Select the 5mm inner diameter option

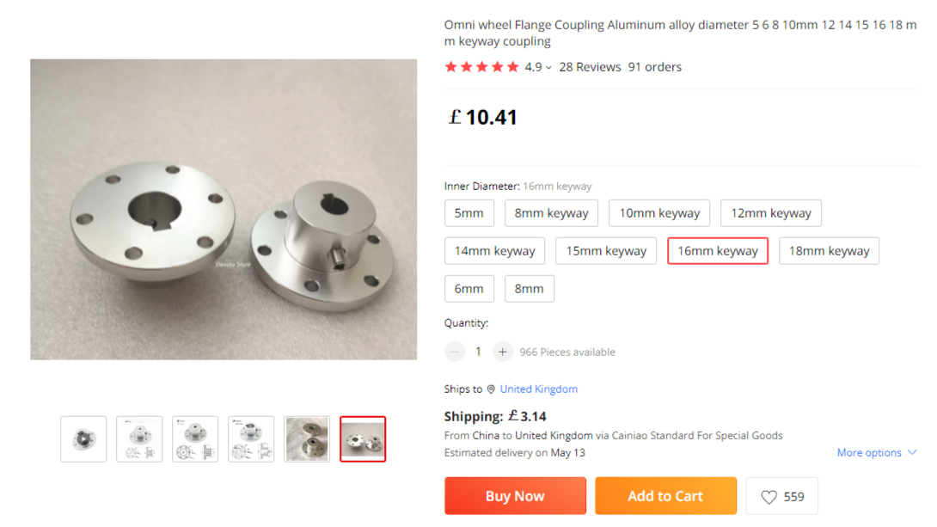coord(468,213)
